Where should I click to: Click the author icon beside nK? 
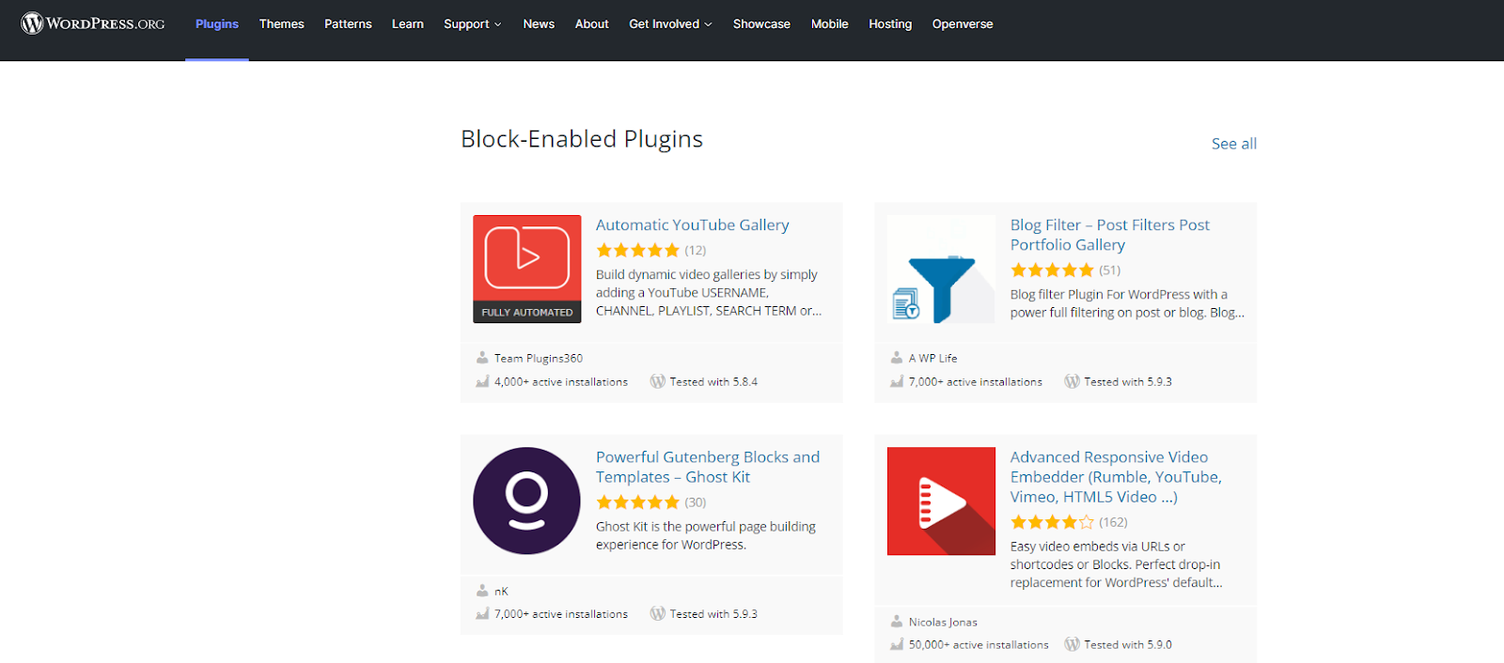[x=482, y=591]
